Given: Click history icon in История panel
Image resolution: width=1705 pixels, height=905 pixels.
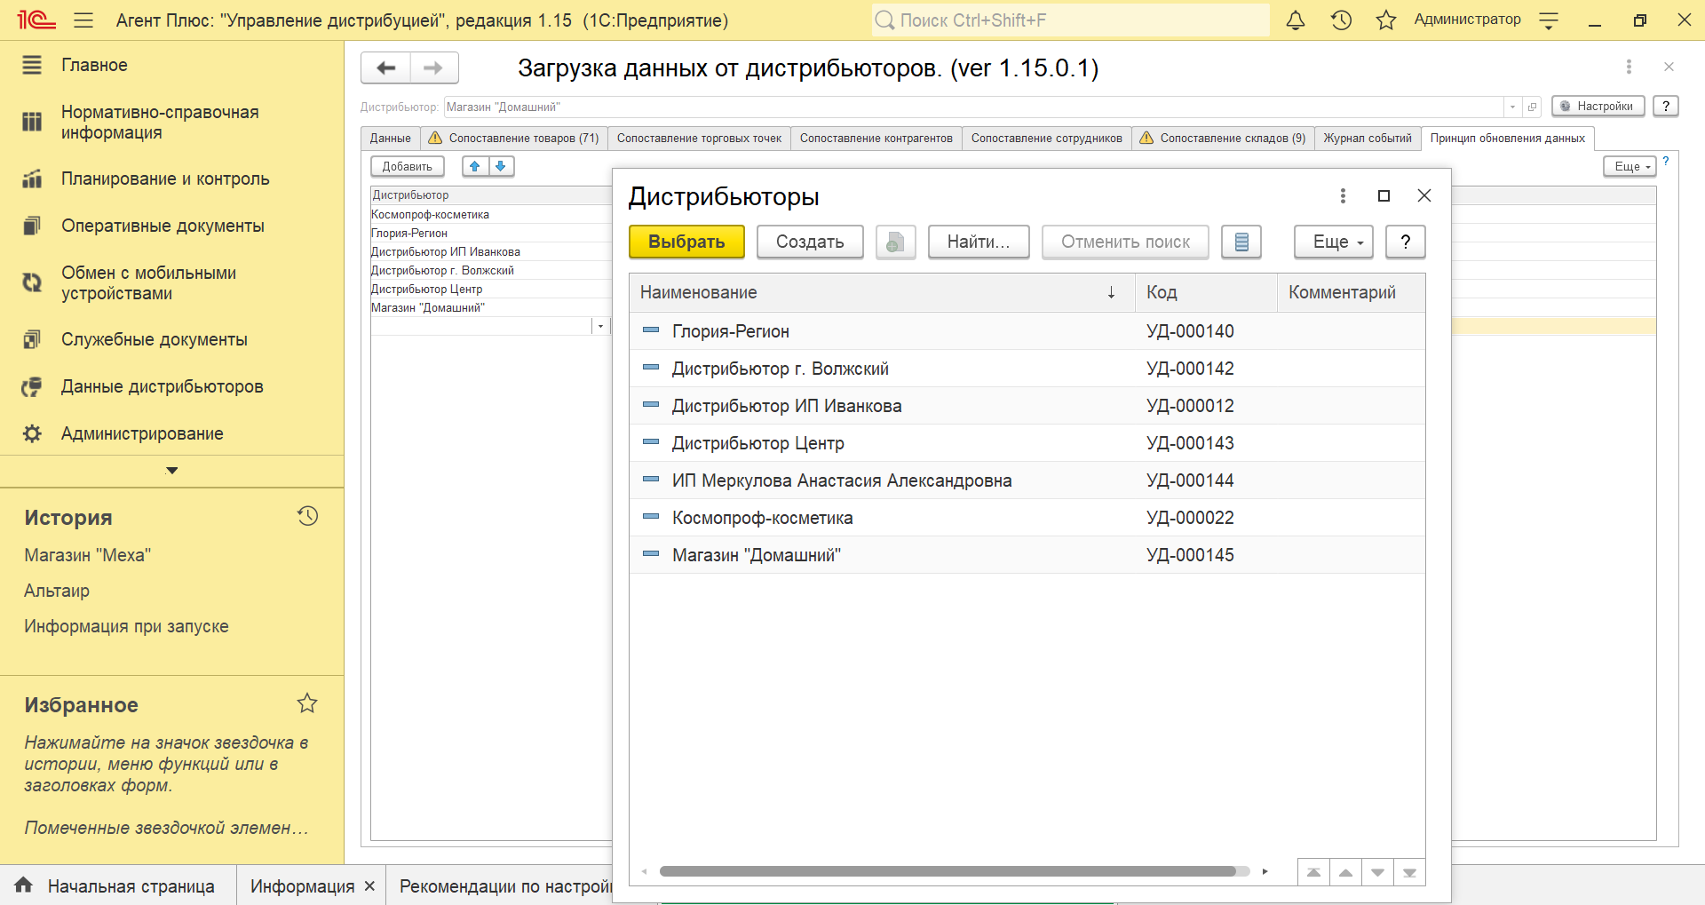Looking at the screenshot, I should tap(307, 516).
